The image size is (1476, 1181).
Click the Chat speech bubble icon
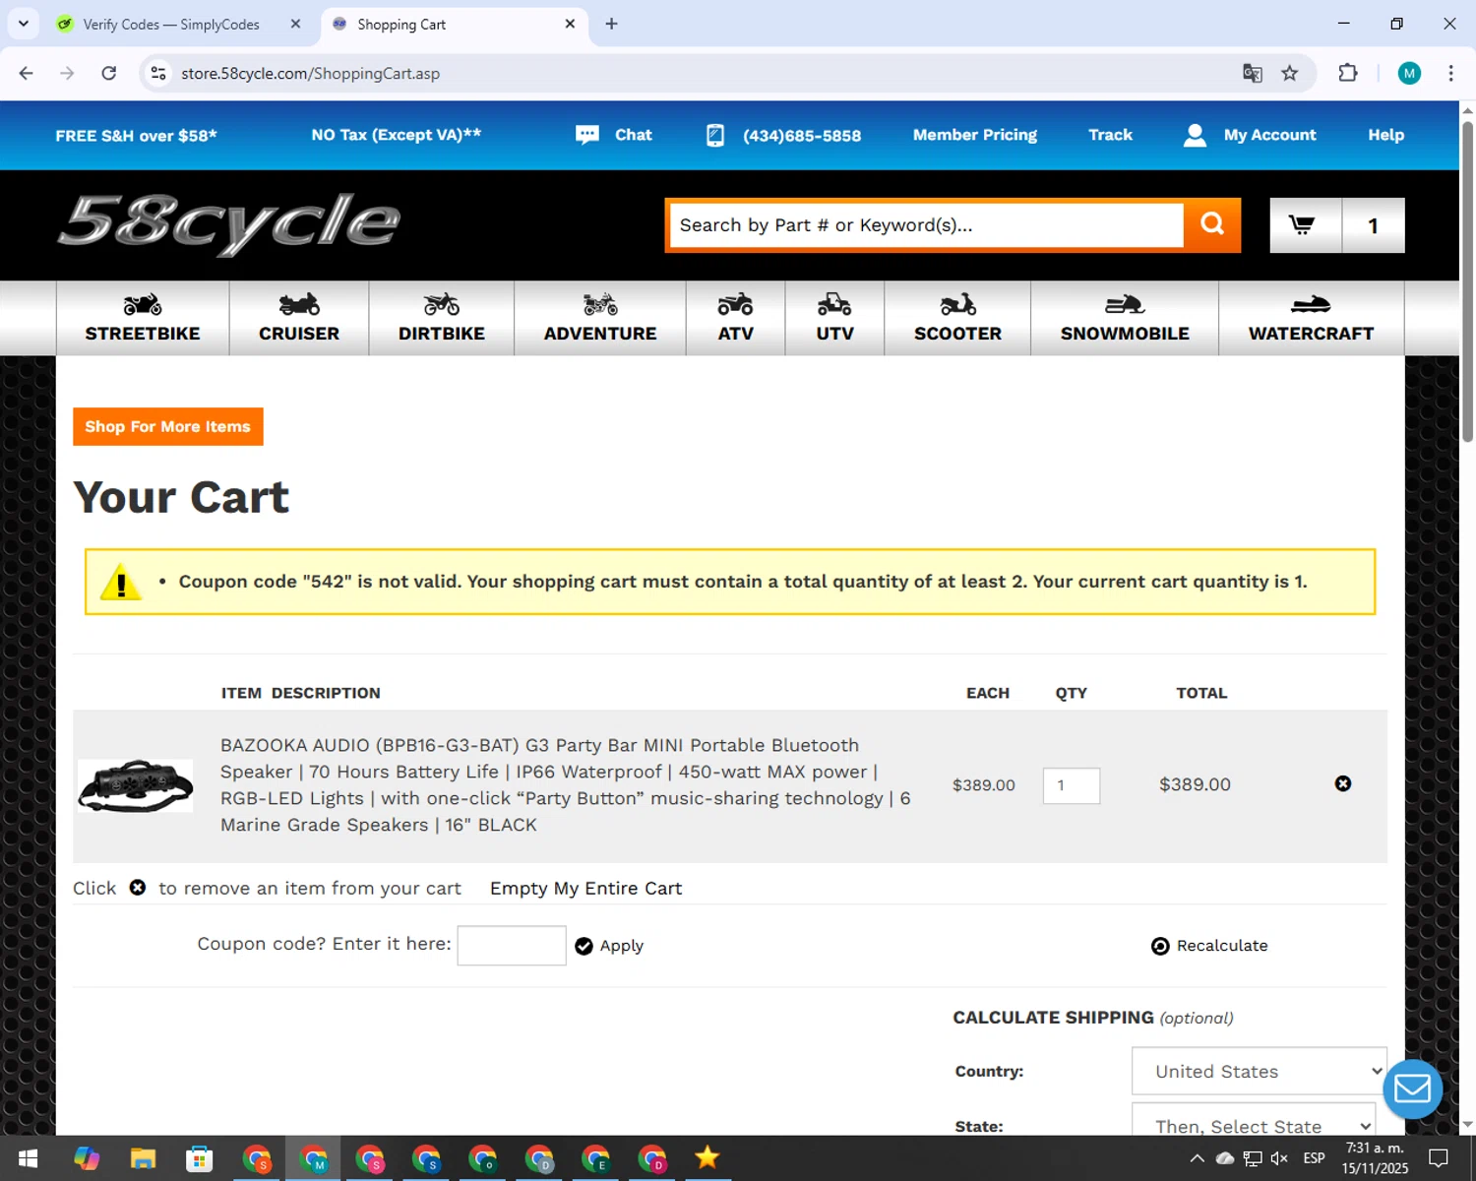[587, 135]
